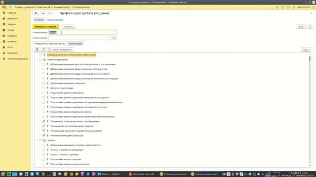Screen dimensions: 316x177
Task: Open Финансы section in sidebar
Action: point(12,41)
